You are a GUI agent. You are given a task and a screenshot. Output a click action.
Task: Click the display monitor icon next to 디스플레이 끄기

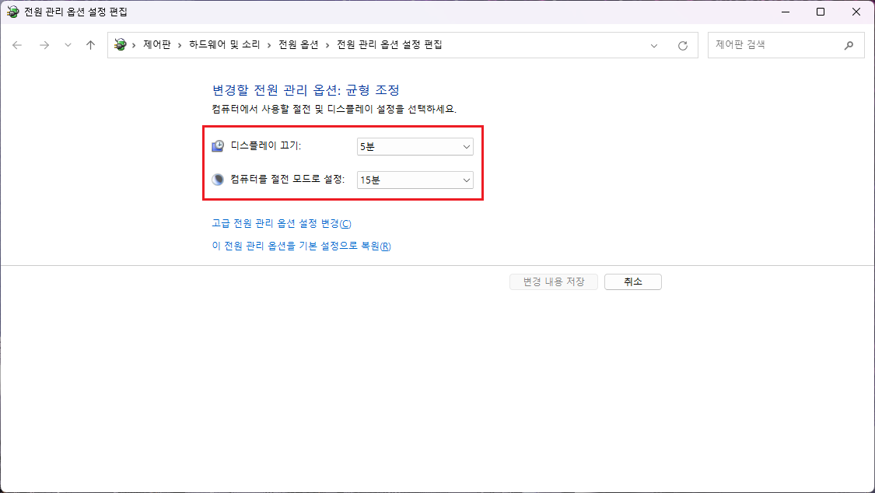pyautogui.click(x=217, y=145)
